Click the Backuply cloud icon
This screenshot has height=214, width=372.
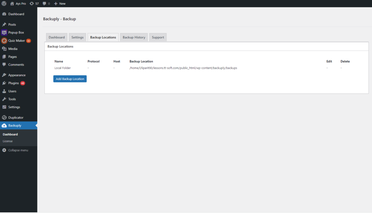click(4, 125)
